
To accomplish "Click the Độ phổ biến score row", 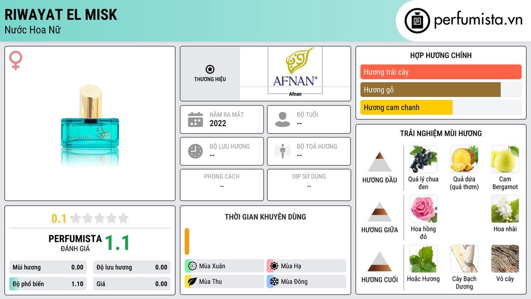I will [x=48, y=284].
